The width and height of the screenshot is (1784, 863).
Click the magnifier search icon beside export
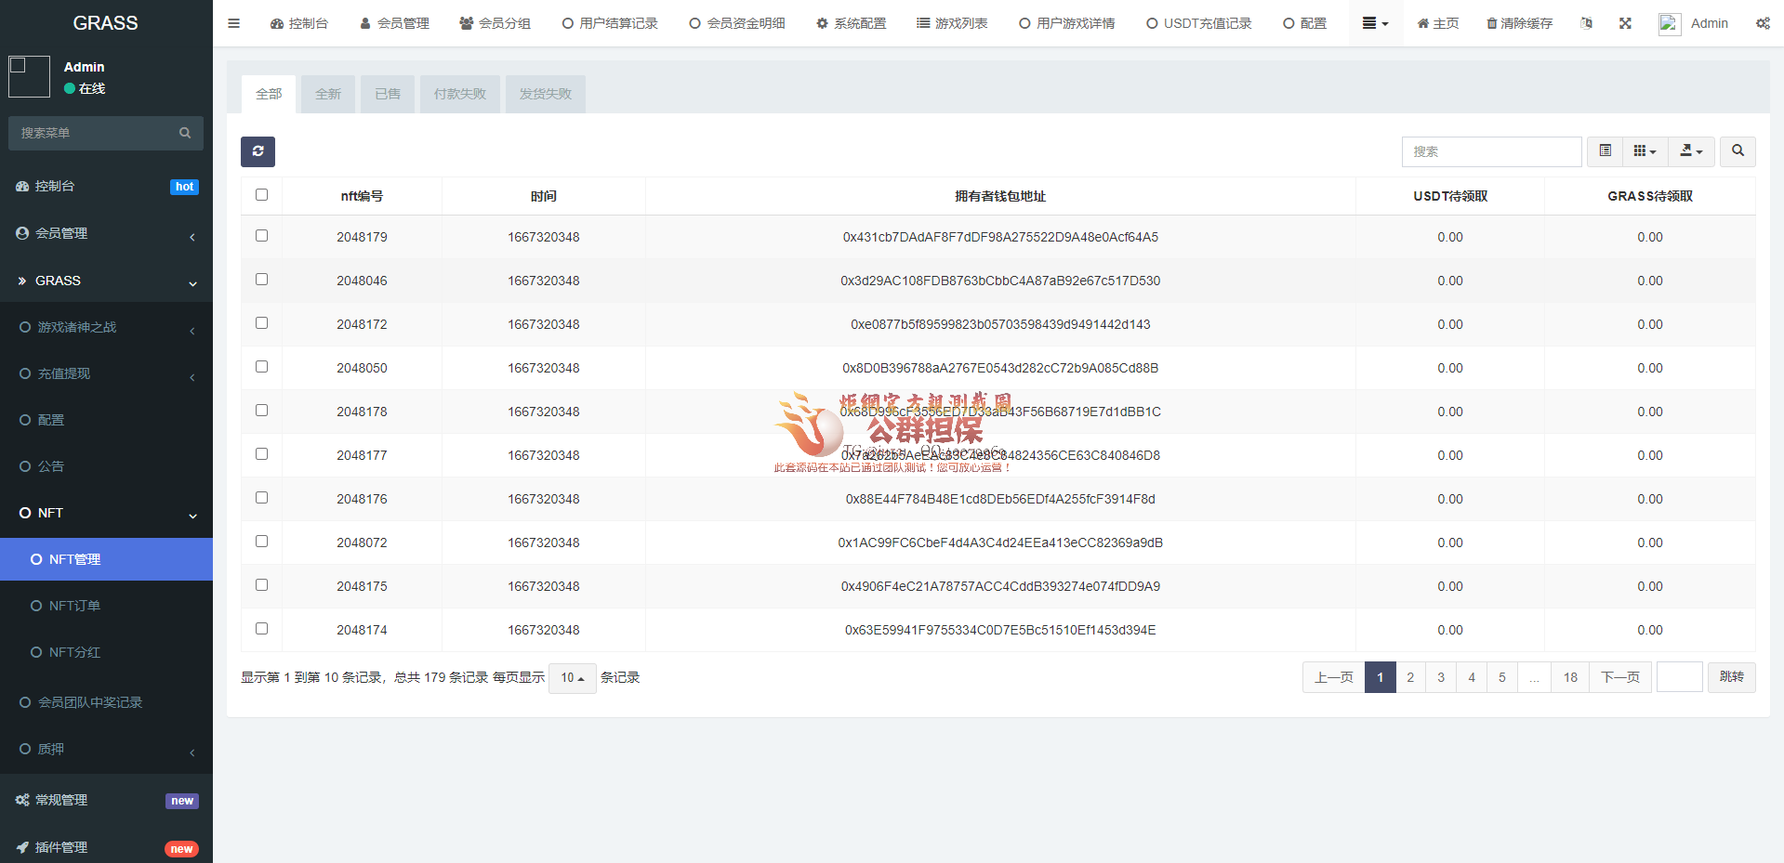(x=1738, y=151)
